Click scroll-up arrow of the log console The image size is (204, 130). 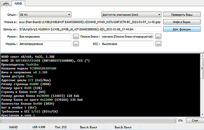(202, 56)
